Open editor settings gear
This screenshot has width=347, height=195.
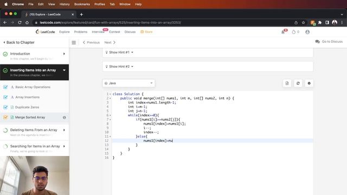coord(309,83)
